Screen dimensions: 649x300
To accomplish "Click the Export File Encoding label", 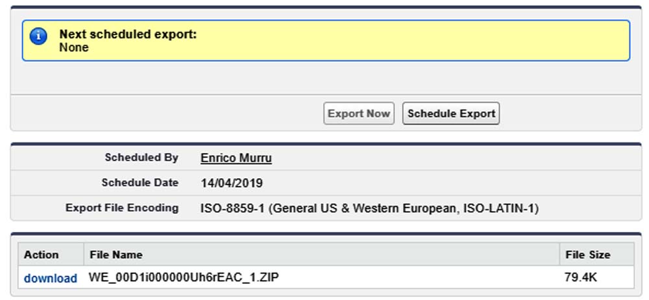I will point(121,208).
